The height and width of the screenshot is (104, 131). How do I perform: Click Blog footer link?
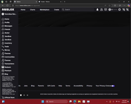tap(33, 86)
